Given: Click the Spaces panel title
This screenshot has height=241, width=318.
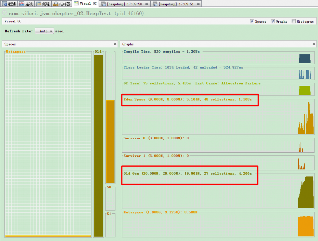Looking at the screenshot, I should [10, 44].
